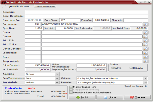Click the Vr. Residual value field
This screenshot has width=153, height=102.
coord(38,70)
